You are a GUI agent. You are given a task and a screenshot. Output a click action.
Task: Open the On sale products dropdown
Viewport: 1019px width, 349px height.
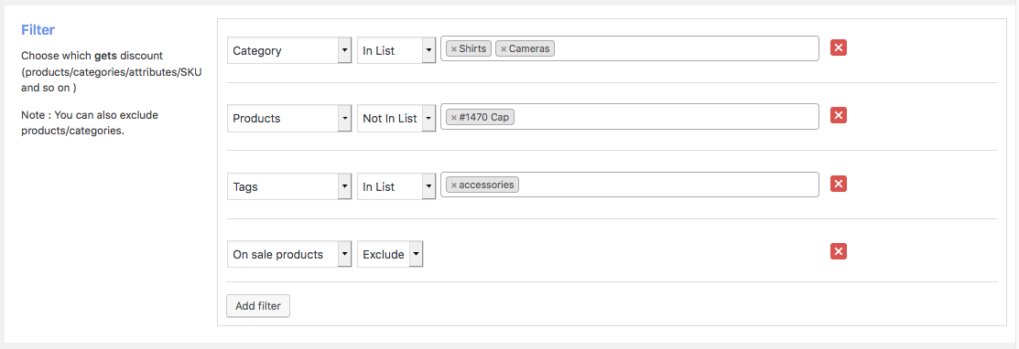(289, 254)
